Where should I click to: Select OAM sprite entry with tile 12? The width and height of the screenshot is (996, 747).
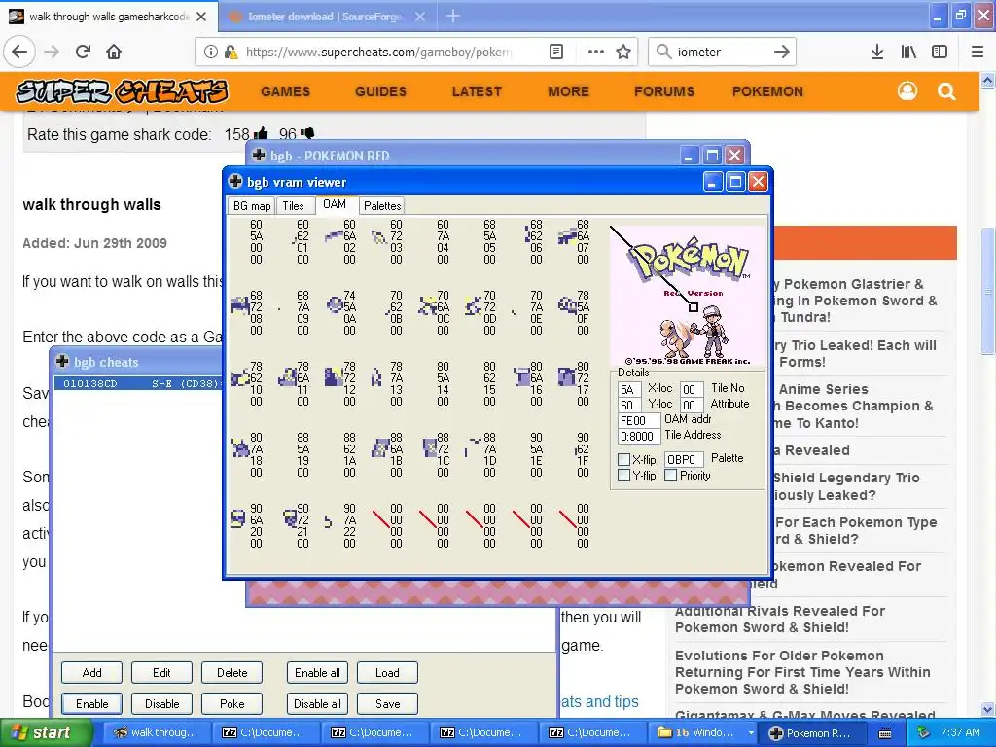pyautogui.click(x=340, y=383)
